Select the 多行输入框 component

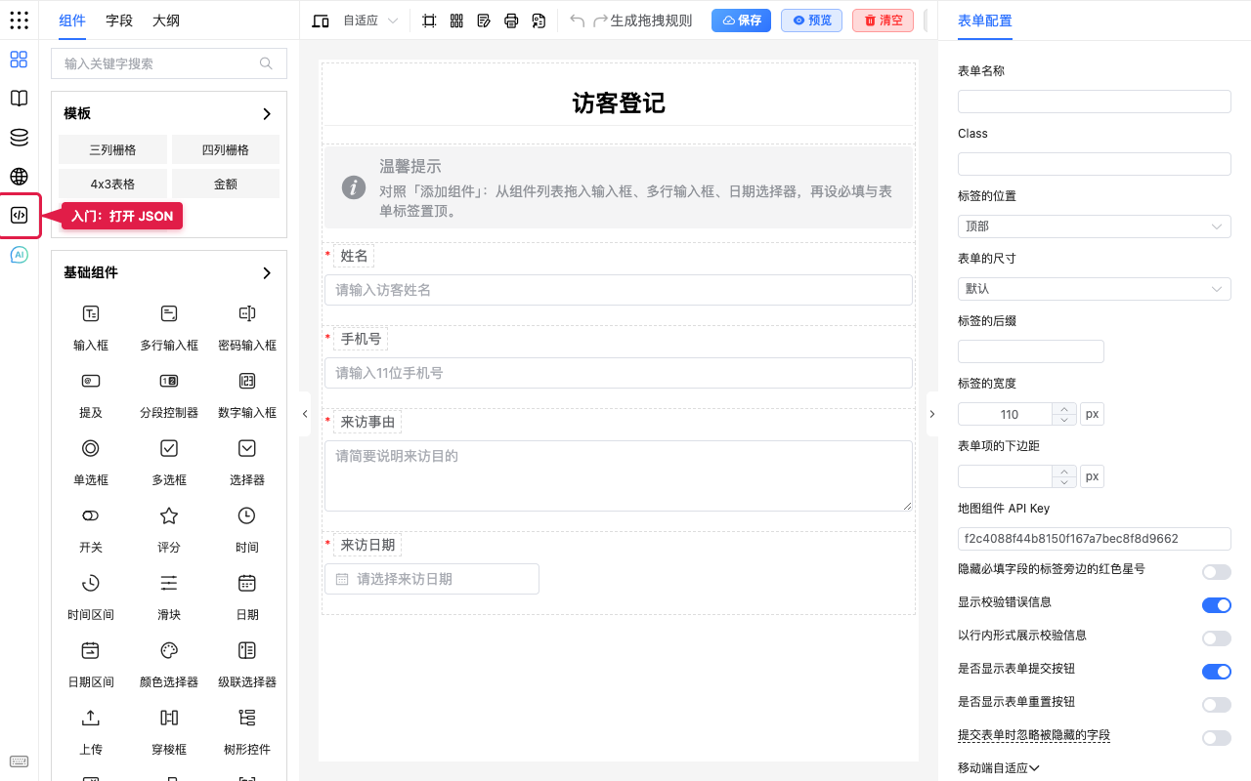(169, 327)
